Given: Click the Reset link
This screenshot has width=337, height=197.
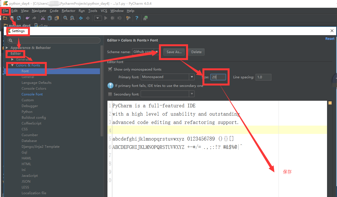Looking at the screenshot, I should point(330,39).
